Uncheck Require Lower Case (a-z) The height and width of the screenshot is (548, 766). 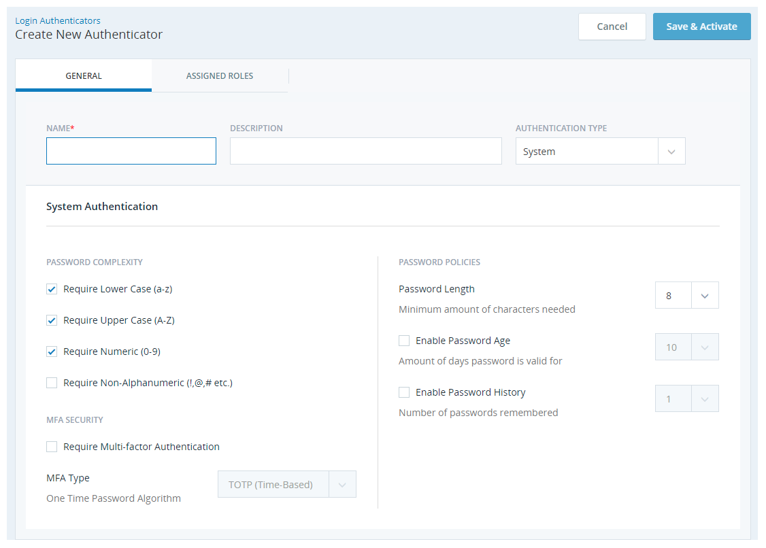[52, 288]
